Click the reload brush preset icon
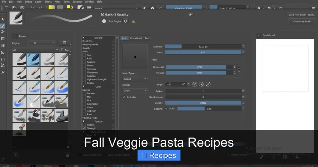Image resolution: width=318 pixels, height=167 pixels. coord(125,21)
